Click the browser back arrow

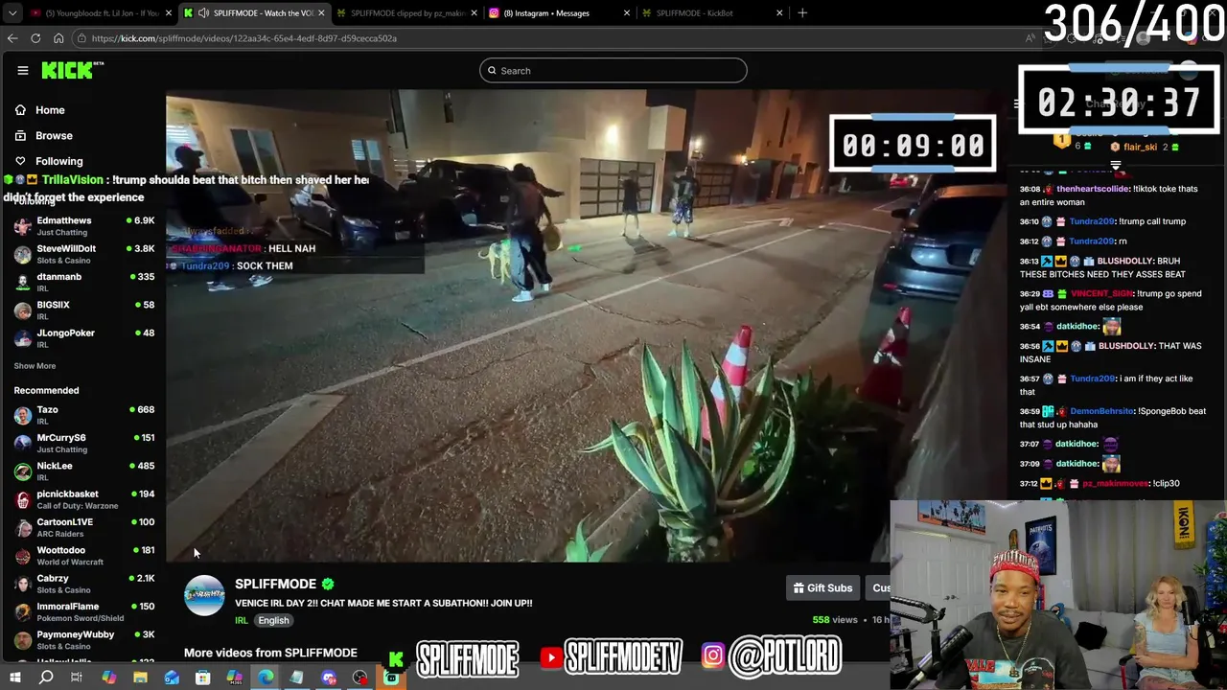coord(12,38)
